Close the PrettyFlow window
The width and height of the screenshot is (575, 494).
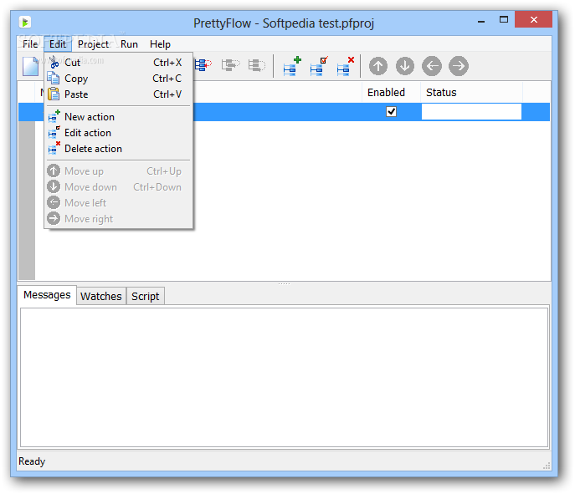pyautogui.click(x=533, y=19)
